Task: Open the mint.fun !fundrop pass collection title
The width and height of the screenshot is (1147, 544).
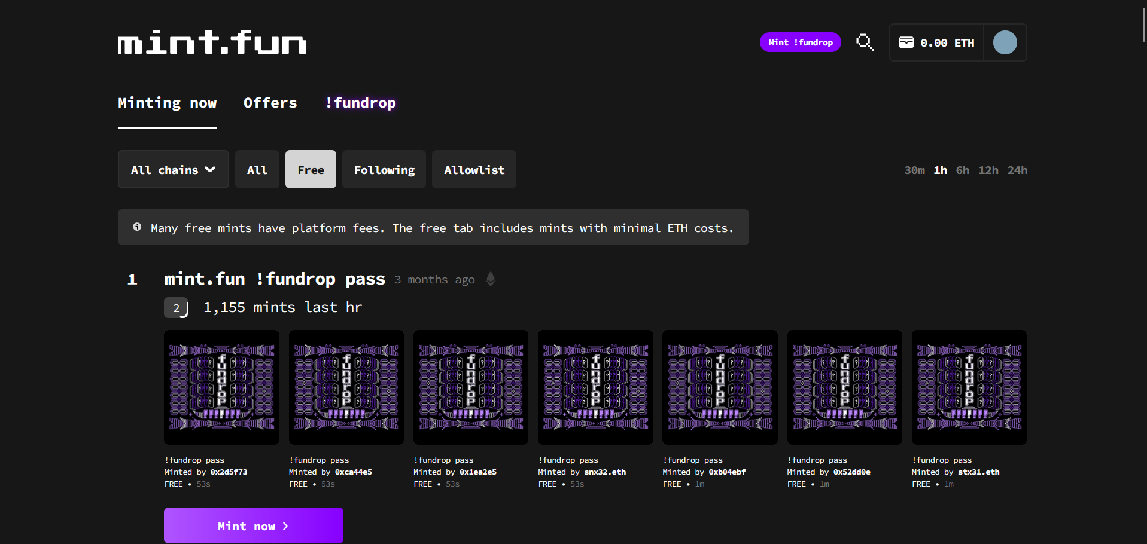Action: click(275, 279)
